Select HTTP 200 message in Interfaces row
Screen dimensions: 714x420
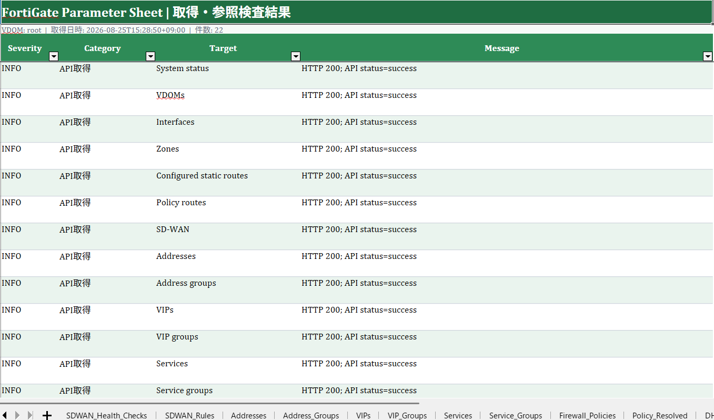click(507, 129)
